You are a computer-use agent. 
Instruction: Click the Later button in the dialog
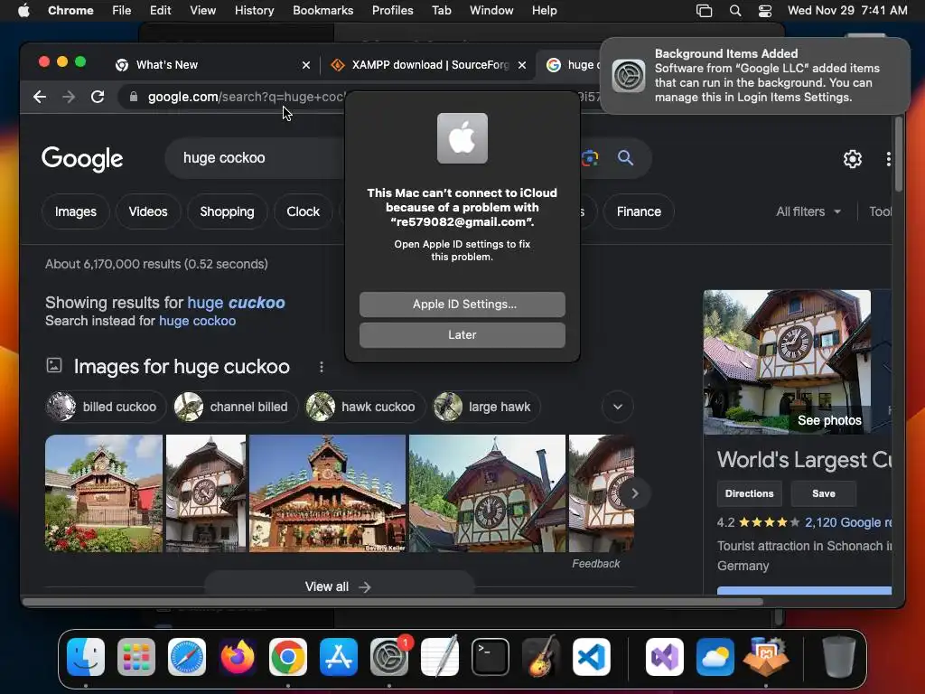462,334
